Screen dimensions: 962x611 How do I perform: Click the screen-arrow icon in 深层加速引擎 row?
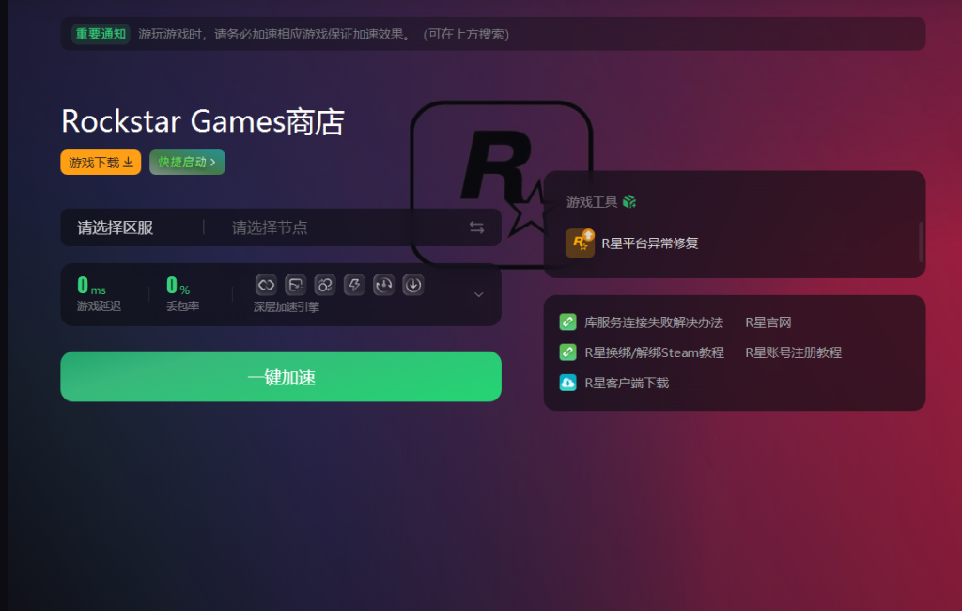click(295, 285)
